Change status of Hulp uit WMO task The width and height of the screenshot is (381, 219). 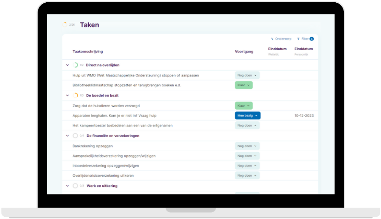point(247,75)
